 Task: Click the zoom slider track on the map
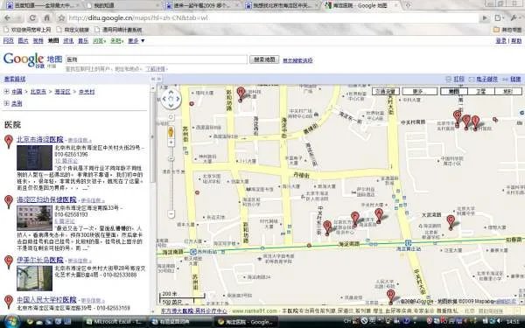click(x=171, y=178)
